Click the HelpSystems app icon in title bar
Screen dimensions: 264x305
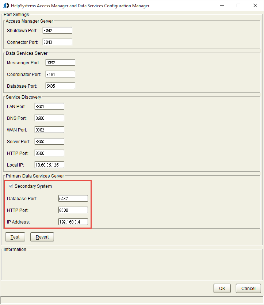[6, 6]
